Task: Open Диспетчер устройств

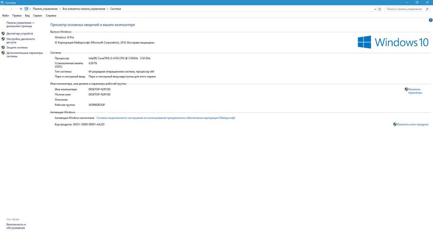Action: click(x=19, y=34)
